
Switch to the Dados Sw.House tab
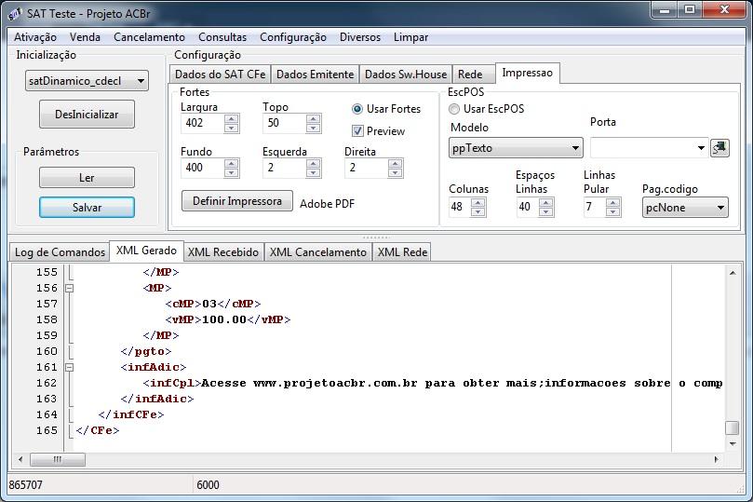coord(406,75)
